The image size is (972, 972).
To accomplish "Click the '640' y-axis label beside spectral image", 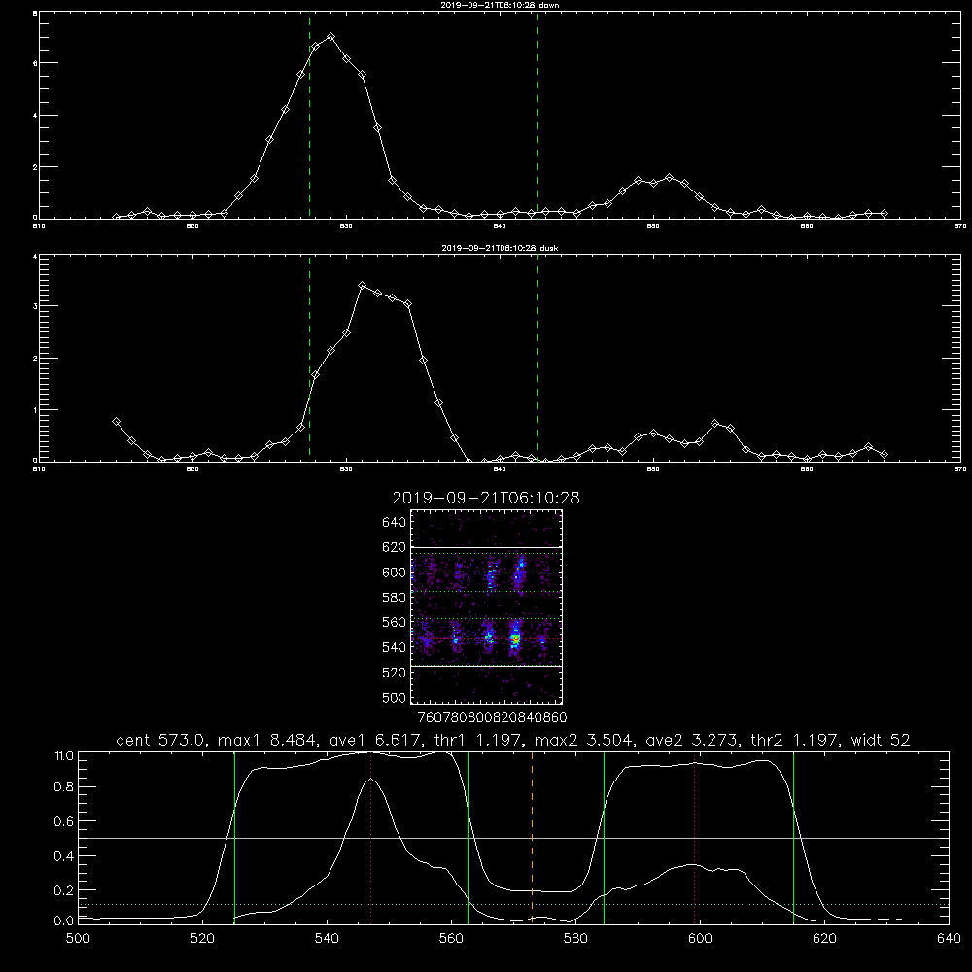I will click(x=395, y=523).
